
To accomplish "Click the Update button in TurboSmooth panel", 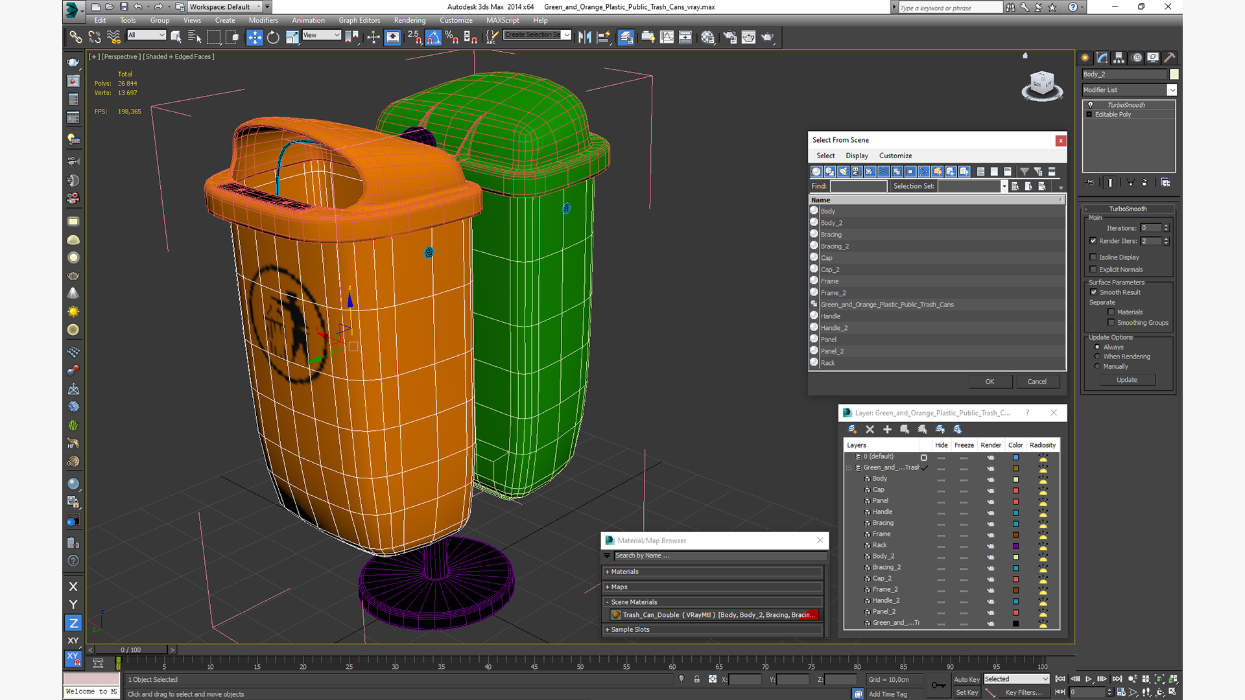I will 1126,380.
